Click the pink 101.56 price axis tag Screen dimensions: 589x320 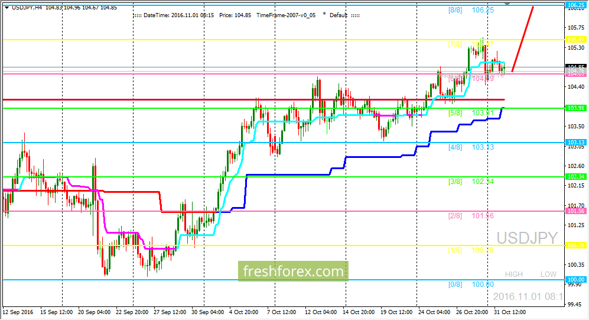tap(576, 211)
